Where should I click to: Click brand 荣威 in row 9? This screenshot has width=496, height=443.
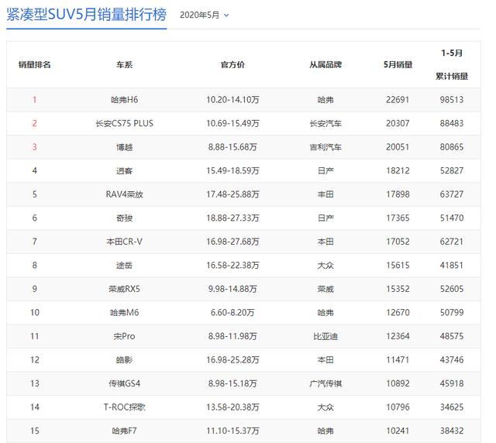325,289
